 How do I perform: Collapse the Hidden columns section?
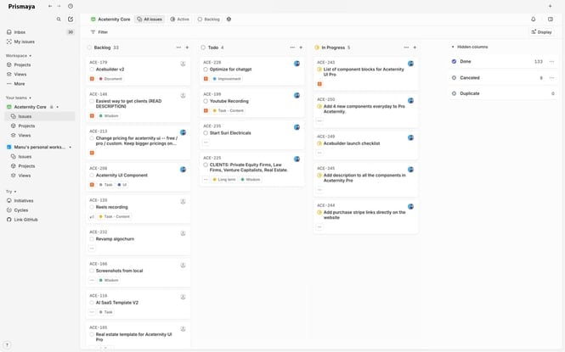coord(454,47)
